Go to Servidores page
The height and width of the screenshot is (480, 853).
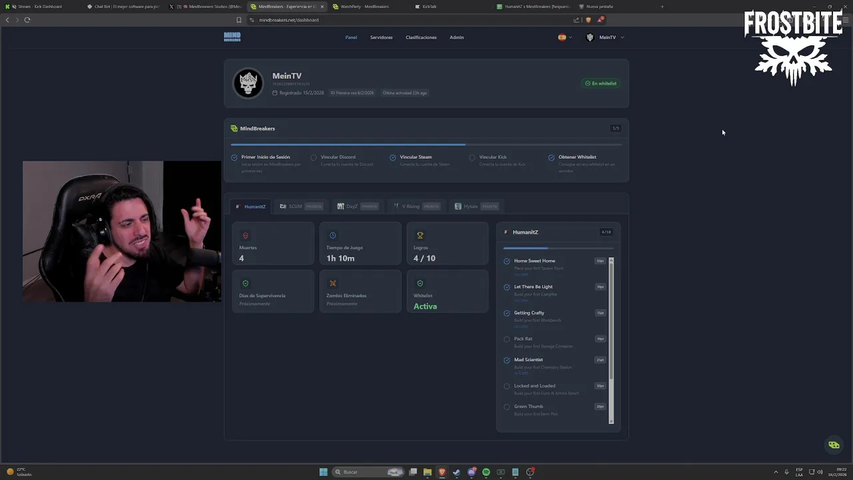click(381, 37)
